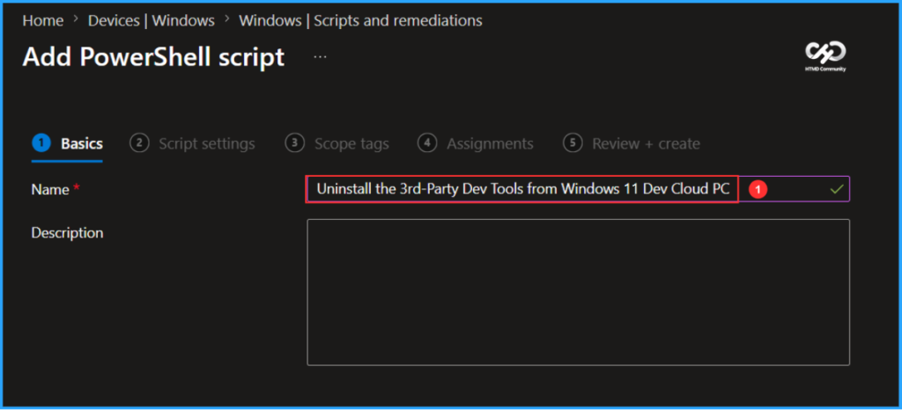Click the step 5 circle for Review + create
This screenshot has height=410, width=902.
573,143
